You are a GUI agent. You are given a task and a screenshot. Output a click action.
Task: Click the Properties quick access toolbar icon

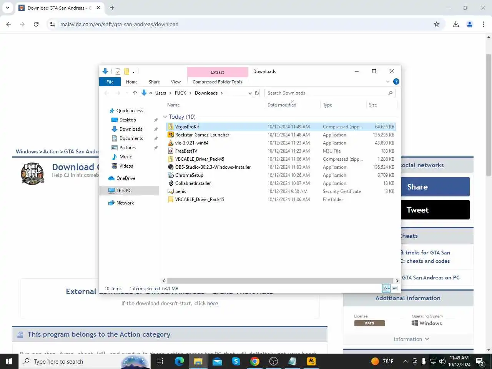tap(118, 71)
